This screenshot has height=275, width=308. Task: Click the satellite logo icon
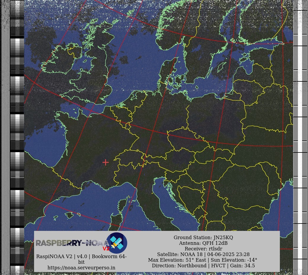click(x=117, y=243)
